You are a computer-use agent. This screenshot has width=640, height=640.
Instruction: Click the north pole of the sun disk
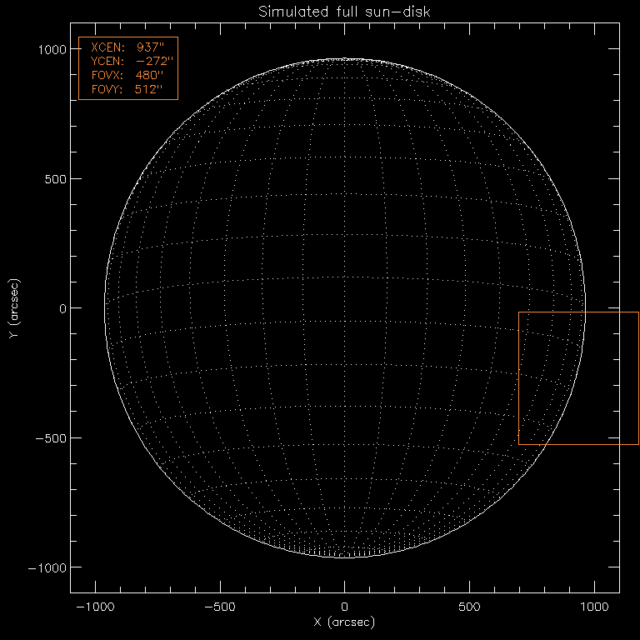click(x=345, y=60)
